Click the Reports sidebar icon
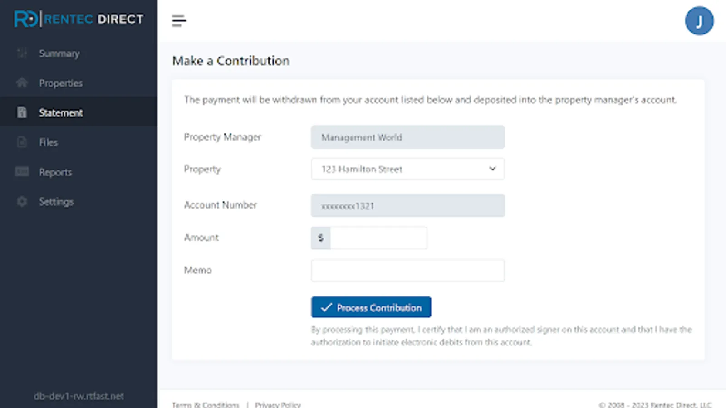This screenshot has width=726, height=408. point(22,172)
